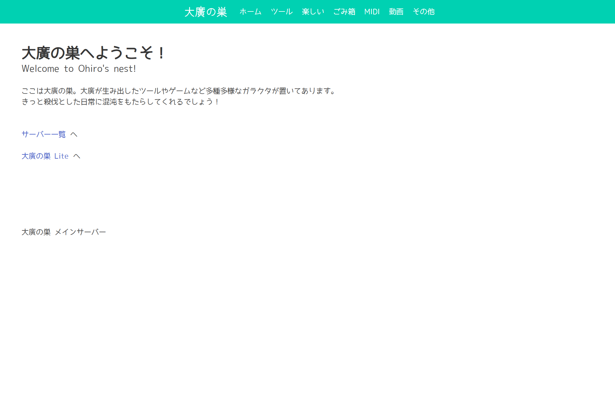Open the 動画 navigation item

[396, 12]
